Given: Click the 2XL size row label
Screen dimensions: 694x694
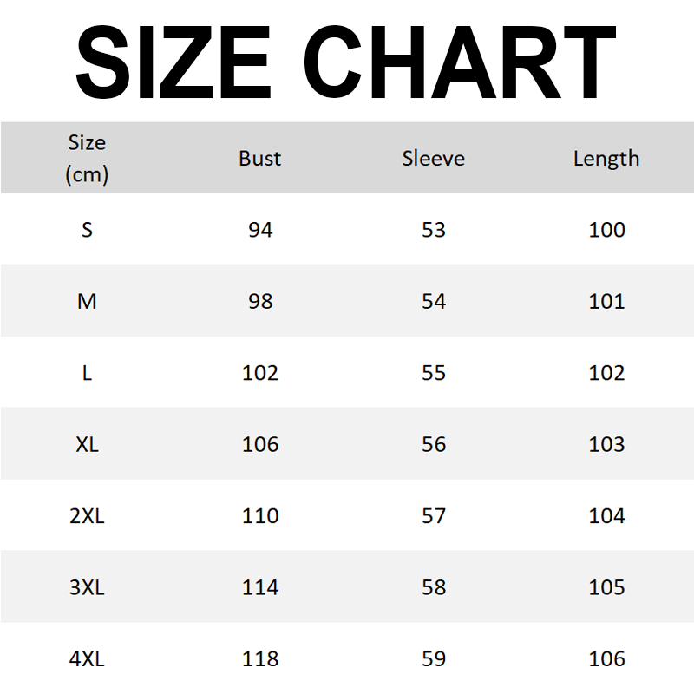Looking at the screenshot, I should point(87,516).
